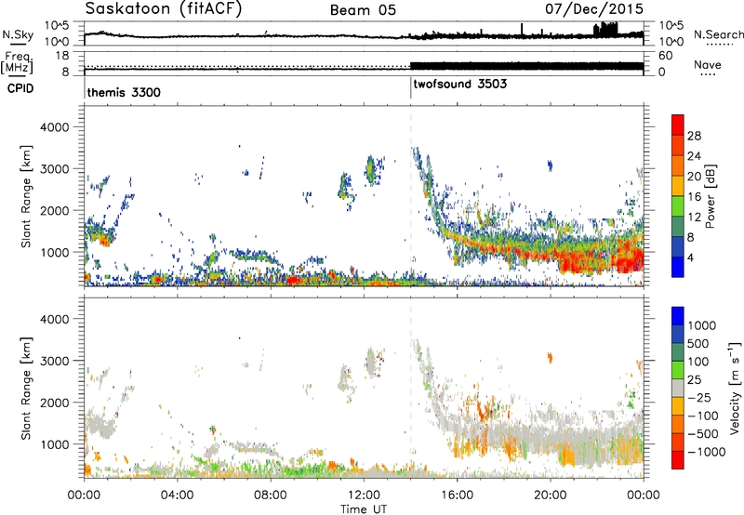
Task: Select the N.Sky axis label
Action: 18,34
